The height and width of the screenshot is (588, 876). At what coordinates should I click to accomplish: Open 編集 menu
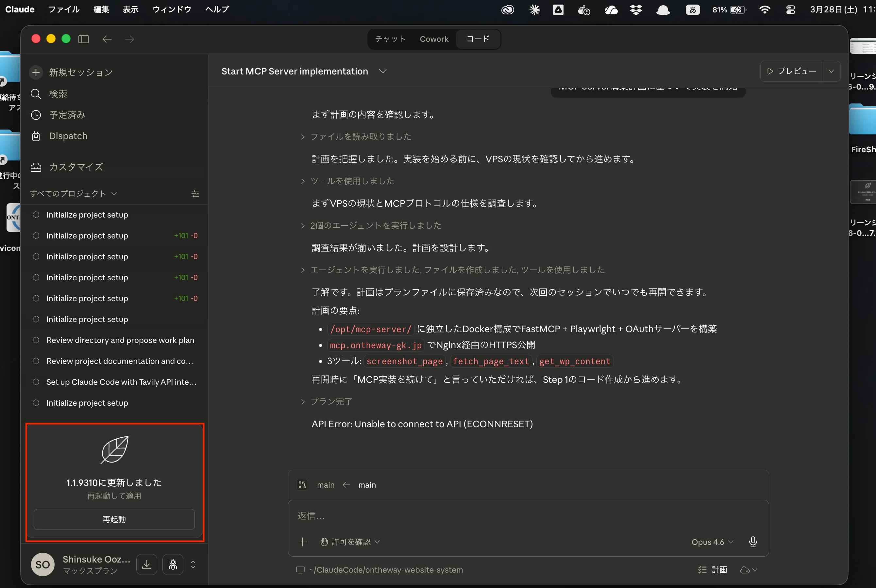pos(101,9)
